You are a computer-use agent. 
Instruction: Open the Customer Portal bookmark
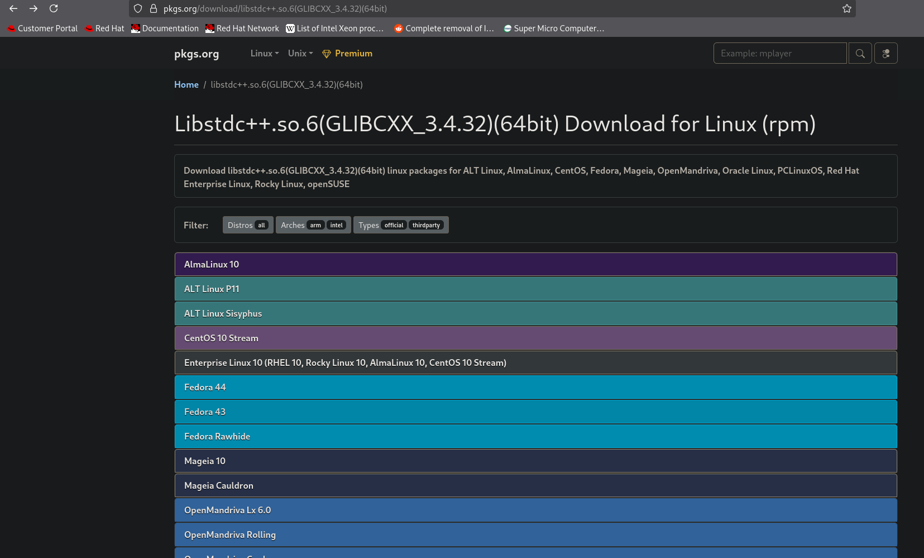[x=42, y=28]
